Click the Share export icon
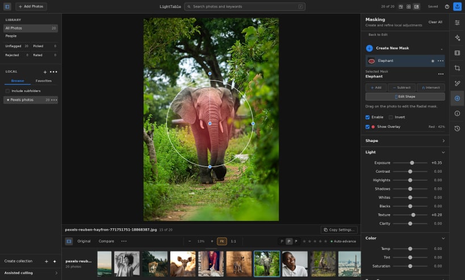 (x=457, y=6)
